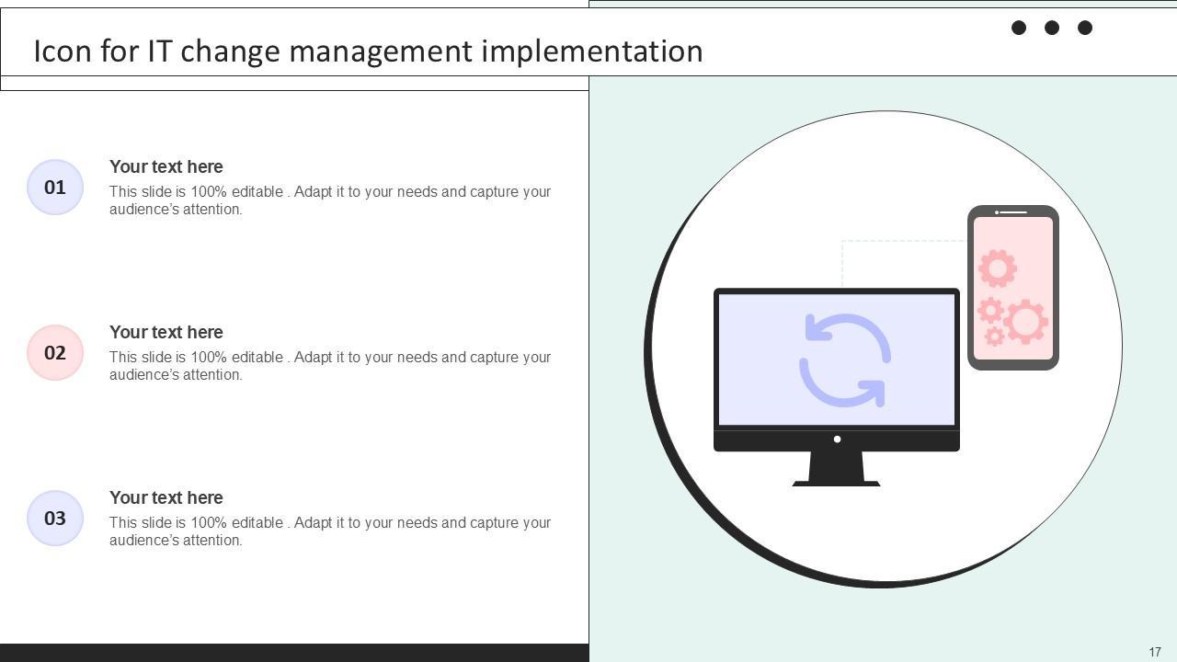Select the first black dot at top right

(1019, 28)
